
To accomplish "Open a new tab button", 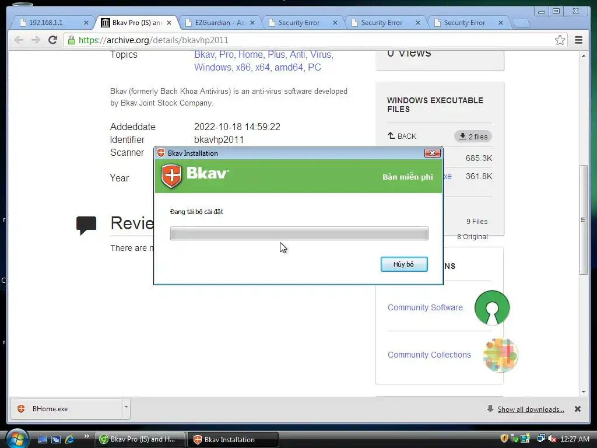I will click(x=522, y=23).
